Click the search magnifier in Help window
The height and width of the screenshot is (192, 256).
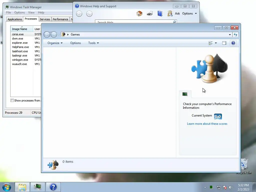coord(174,22)
